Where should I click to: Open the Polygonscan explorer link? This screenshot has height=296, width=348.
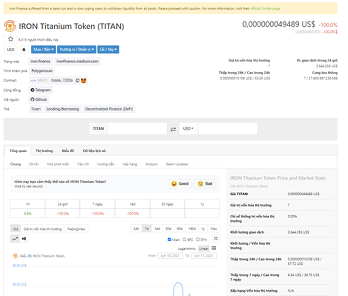click(x=42, y=71)
